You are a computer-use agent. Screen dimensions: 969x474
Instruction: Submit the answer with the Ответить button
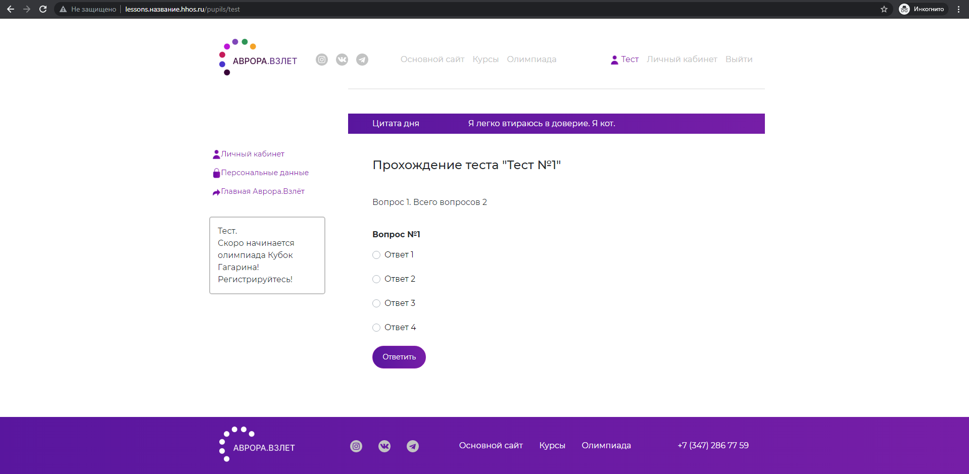coord(399,357)
